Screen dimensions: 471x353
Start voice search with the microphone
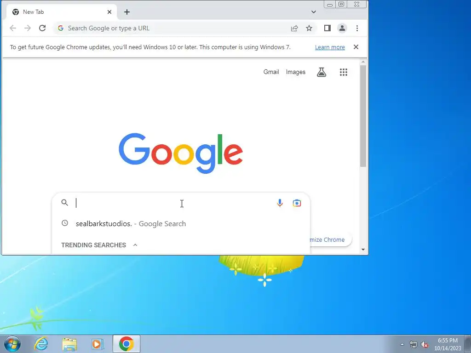[x=280, y=203]
